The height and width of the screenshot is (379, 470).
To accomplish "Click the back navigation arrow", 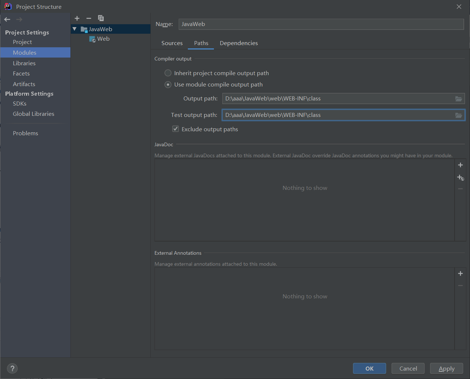I will click(7, 19).
